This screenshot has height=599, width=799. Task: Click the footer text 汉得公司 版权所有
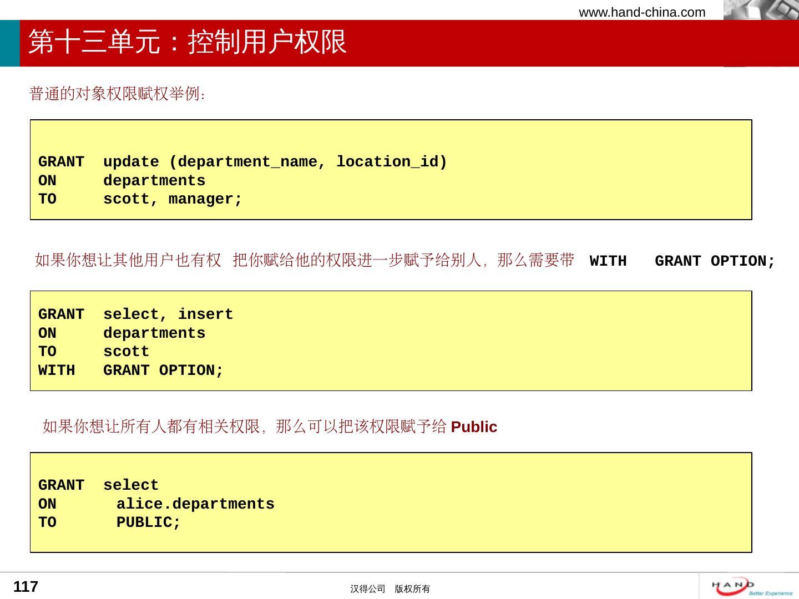[390, 589]
